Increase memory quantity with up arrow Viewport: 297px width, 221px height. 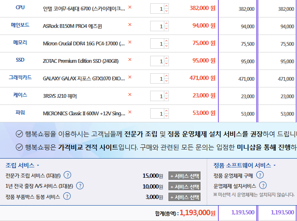pos(166,41)
